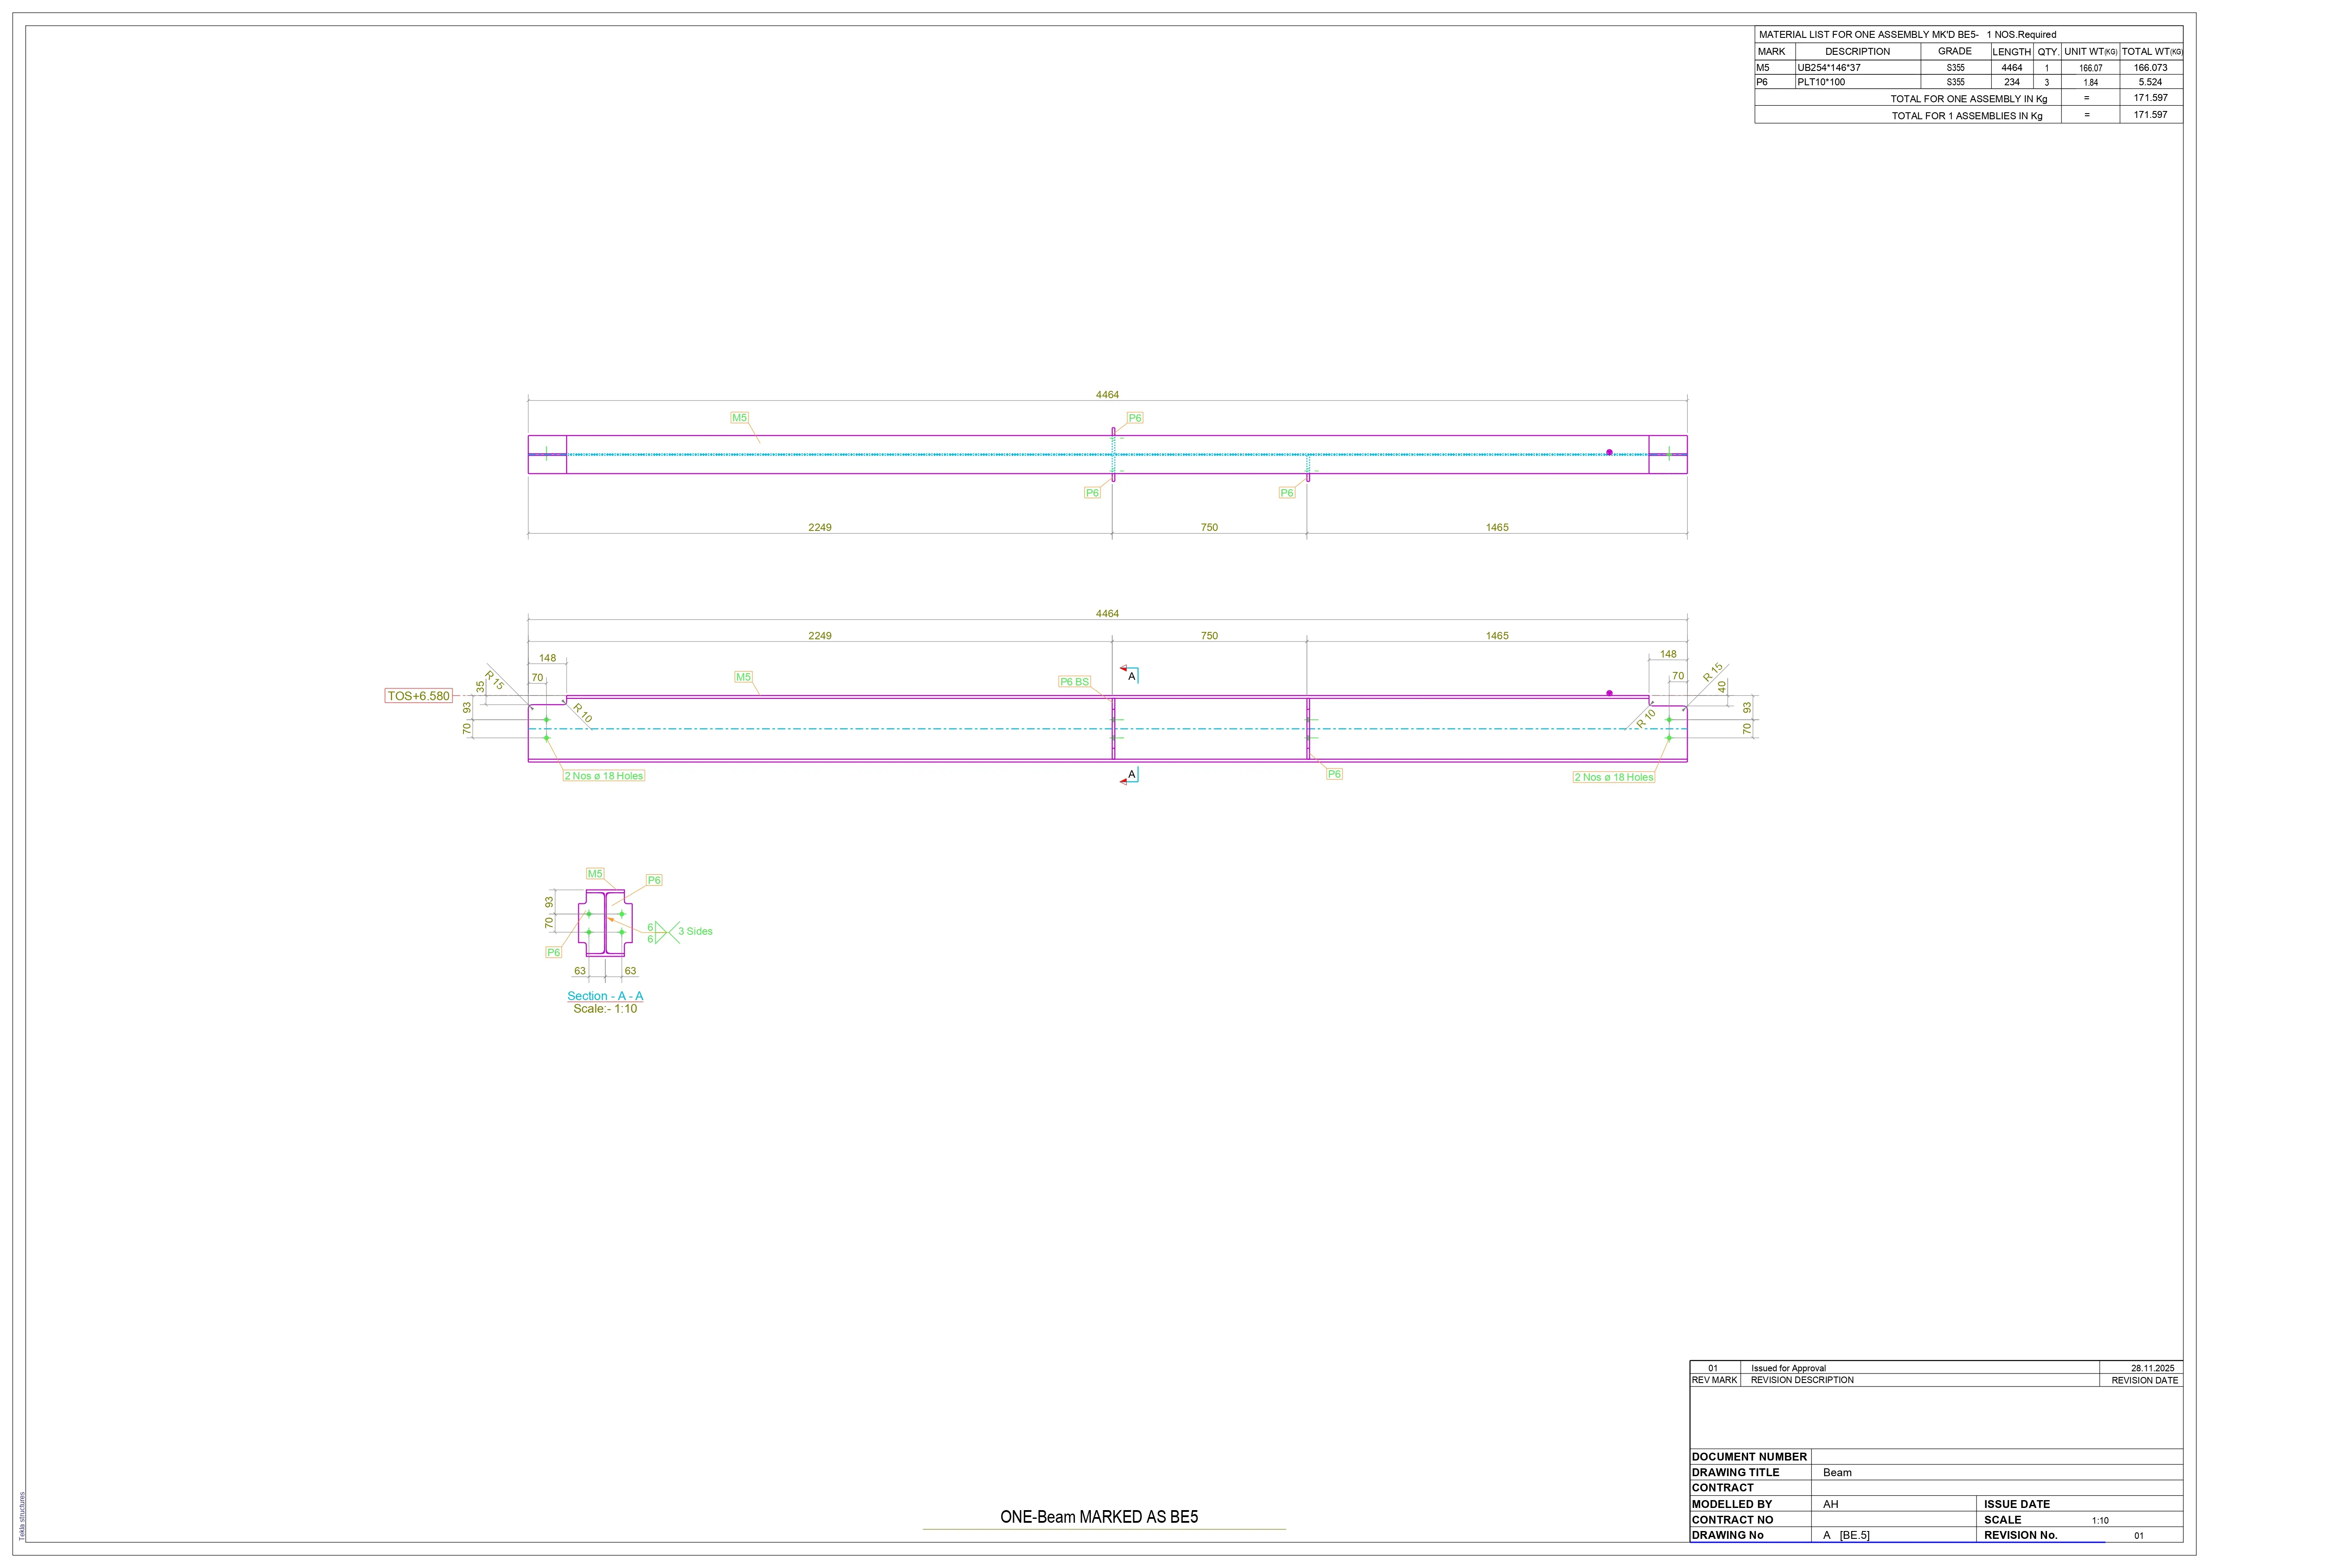Viewport: 2349px width, 1568px height.
Task: Click the 1465 dimension below the plan view
Action: (x=1497, y=527)
